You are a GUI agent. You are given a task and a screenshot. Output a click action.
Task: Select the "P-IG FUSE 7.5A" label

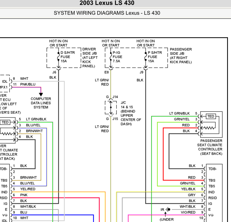[x=117, y=57]
